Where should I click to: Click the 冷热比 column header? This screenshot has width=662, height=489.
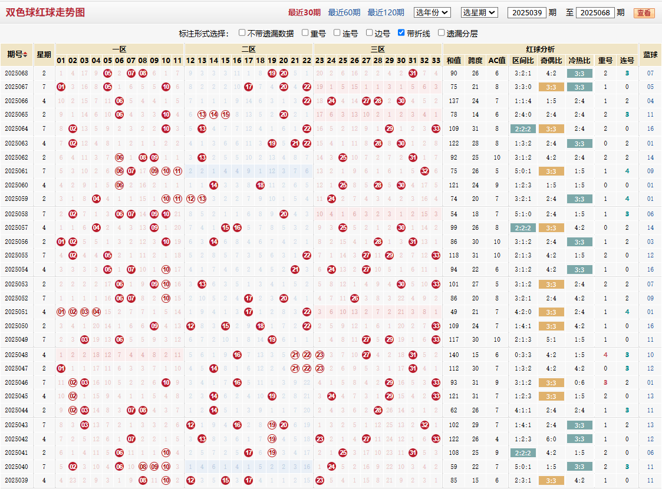click(x=579, y=60)
